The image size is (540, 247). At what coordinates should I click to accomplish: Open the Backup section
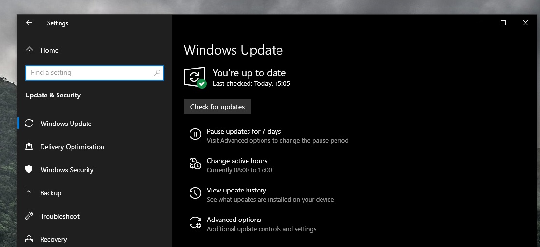[x=51, y=193]
